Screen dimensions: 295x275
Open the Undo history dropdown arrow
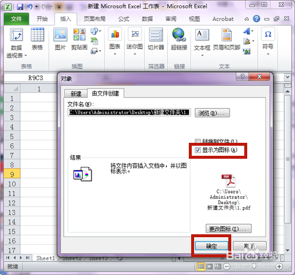[x=37, y=7]
